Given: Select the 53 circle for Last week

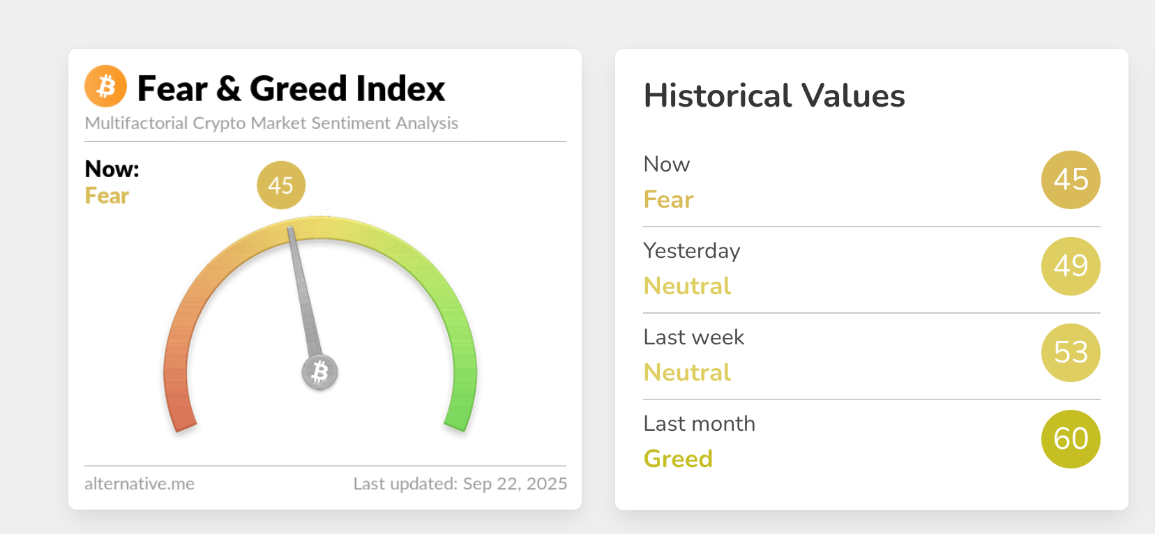Looking at the screenshot, I should [1071, 353].
